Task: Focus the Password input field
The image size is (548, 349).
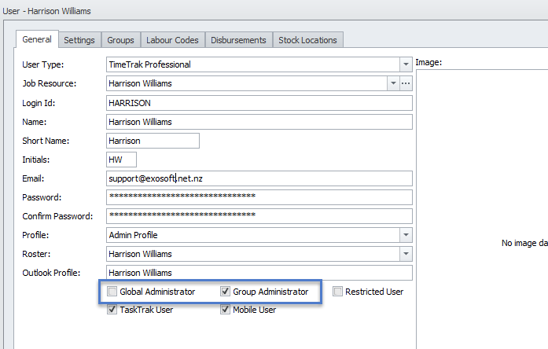Action: click(259, 197)
